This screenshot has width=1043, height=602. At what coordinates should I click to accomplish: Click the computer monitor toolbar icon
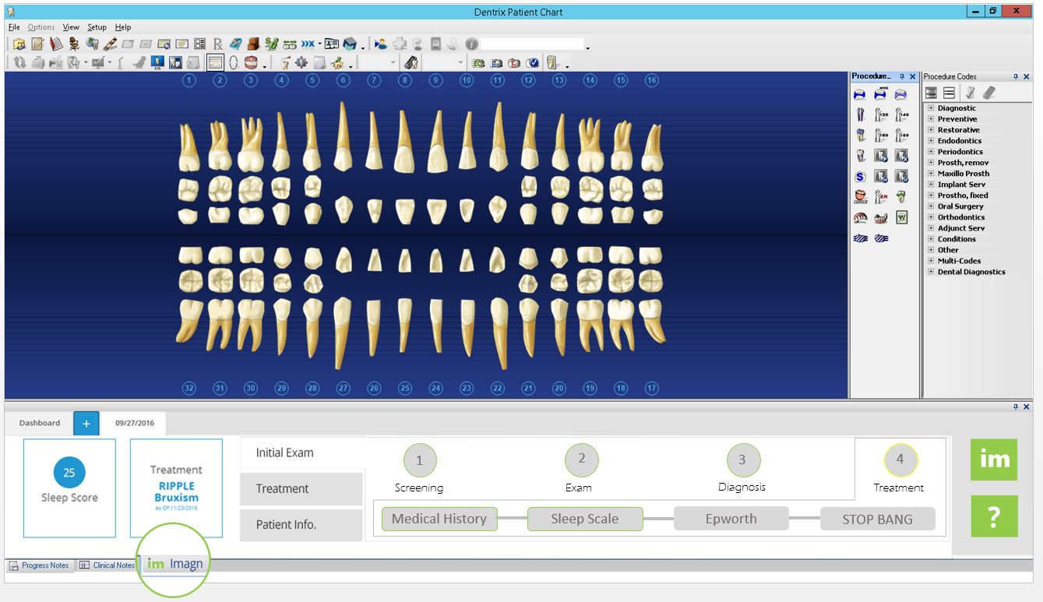[x=157, y=63]
